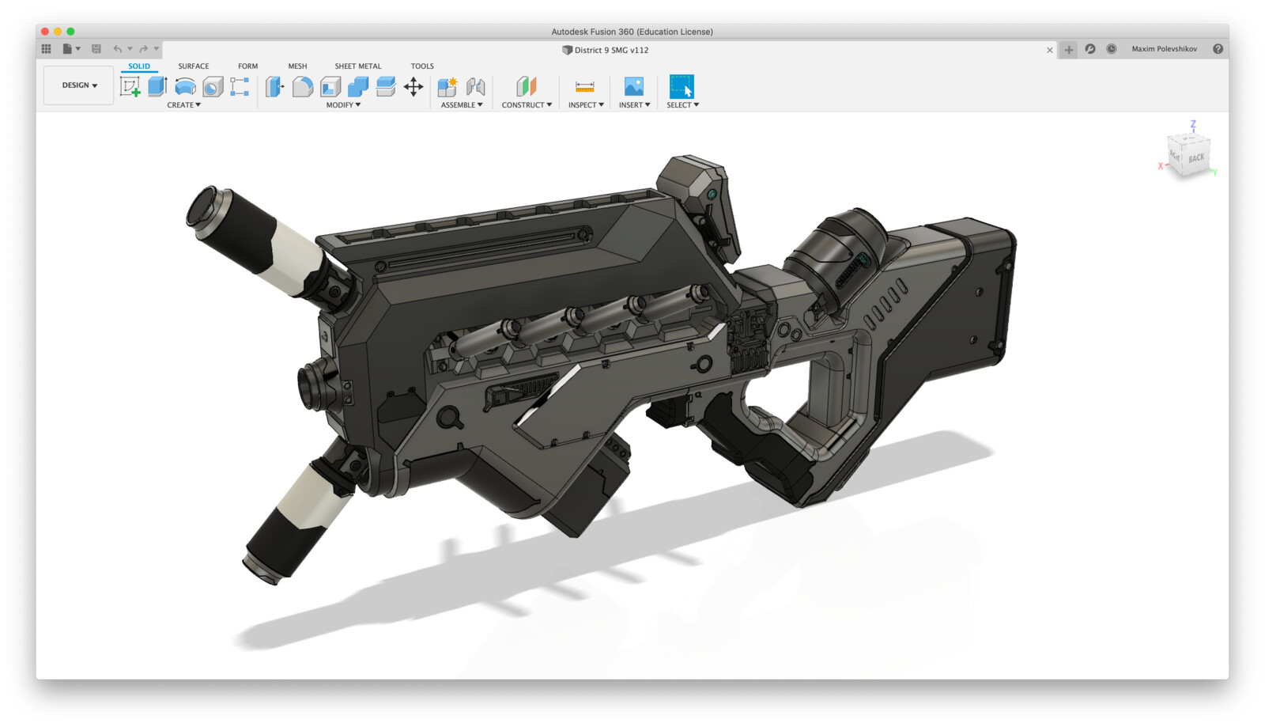The height and width of the screenshot is (727, 1265).
Task: Open the Job Status clock icon
Action: (1112, 49)
